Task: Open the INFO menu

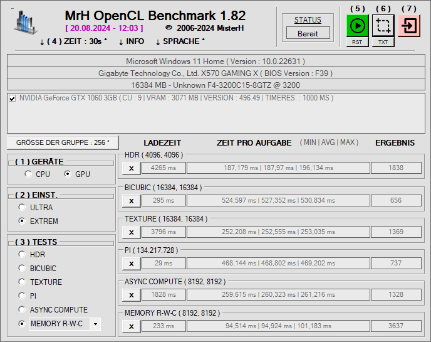Action: pos(132,41)
